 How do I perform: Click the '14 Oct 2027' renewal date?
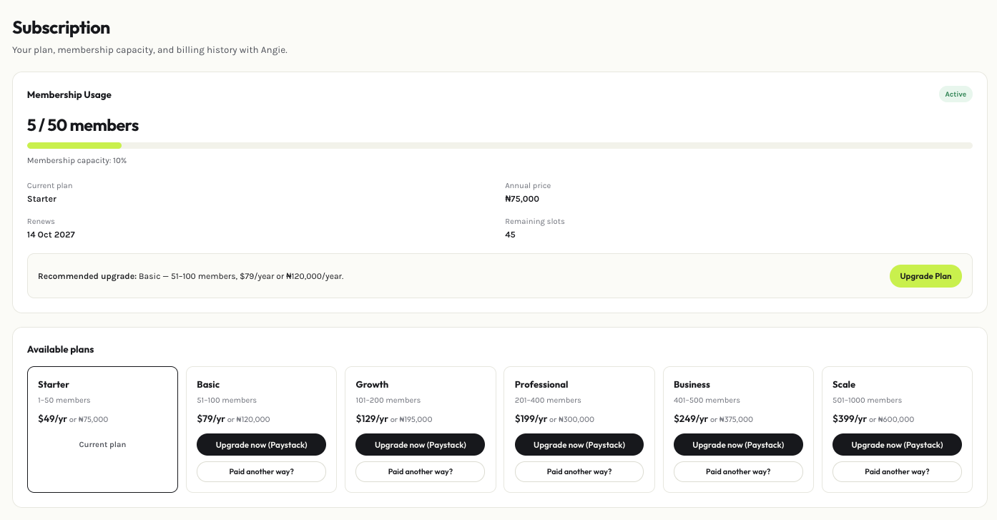[51, 235]
